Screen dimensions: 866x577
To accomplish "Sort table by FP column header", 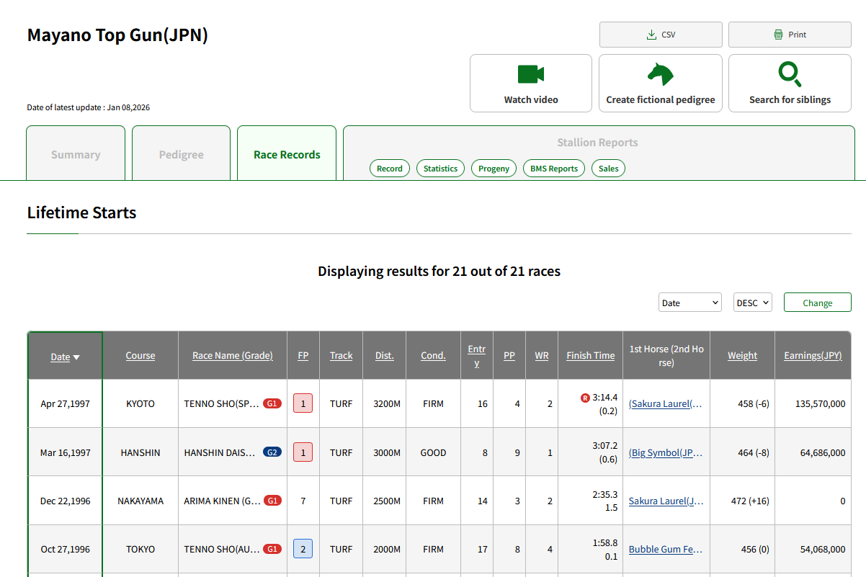I will 303,355.
